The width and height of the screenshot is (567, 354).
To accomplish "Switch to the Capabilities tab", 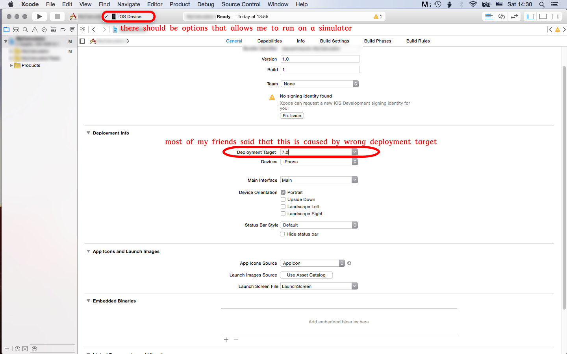I will (x=270, y=41).
